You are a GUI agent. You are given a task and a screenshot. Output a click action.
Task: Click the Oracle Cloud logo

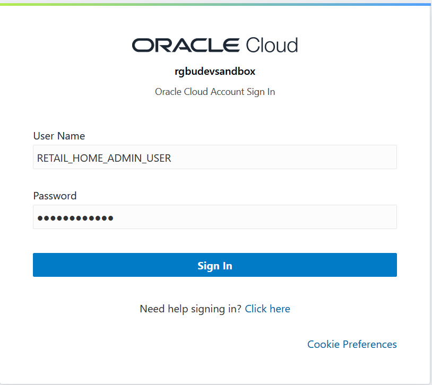point(214,45)
